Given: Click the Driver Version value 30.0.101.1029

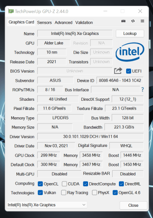Looking at the screenshot, I should pos(91,137).
